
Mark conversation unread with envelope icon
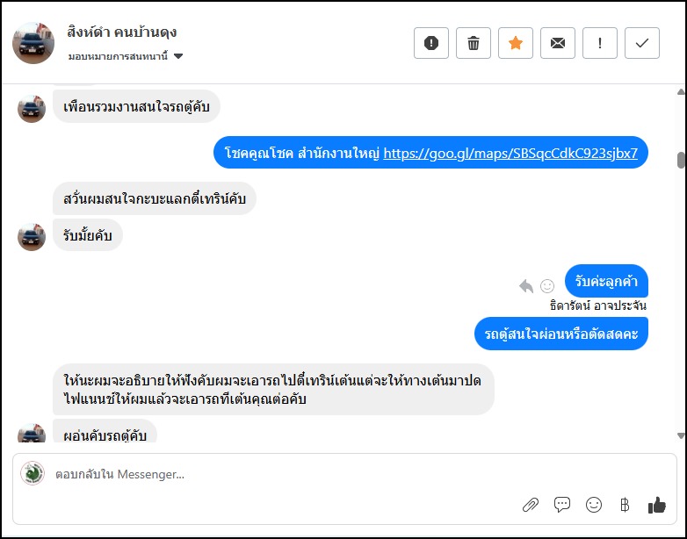click(558, 43)
